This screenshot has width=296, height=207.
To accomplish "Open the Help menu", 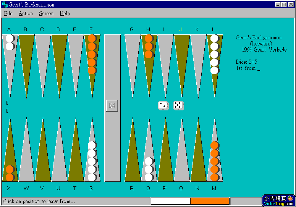I will (65, 13).
